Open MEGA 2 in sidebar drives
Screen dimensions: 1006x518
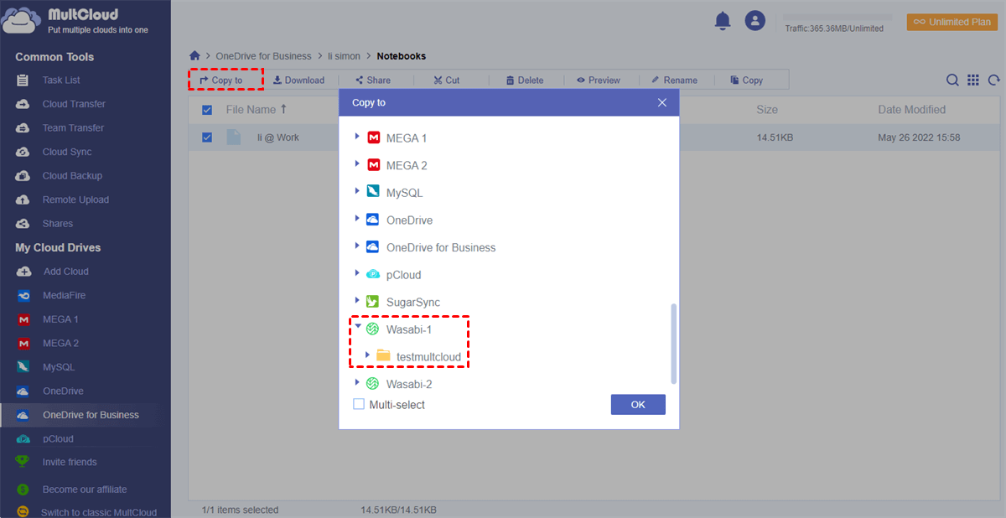tap(60, 344)
